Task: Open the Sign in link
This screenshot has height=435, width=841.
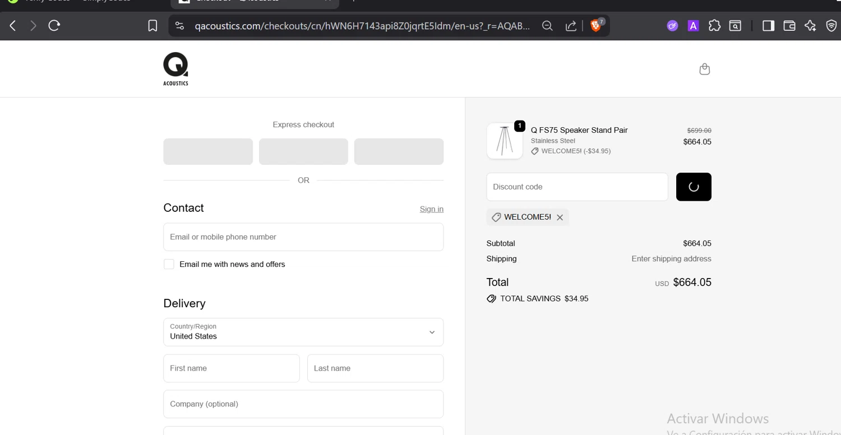Action: tap(432, 209)
